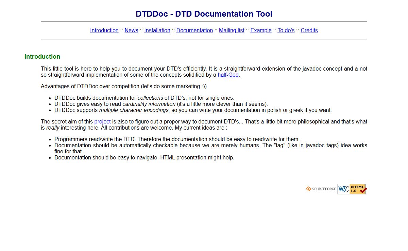Click the italic word 'really' in the paragraph
Screen dimensions: 408x251
point(53,128)
